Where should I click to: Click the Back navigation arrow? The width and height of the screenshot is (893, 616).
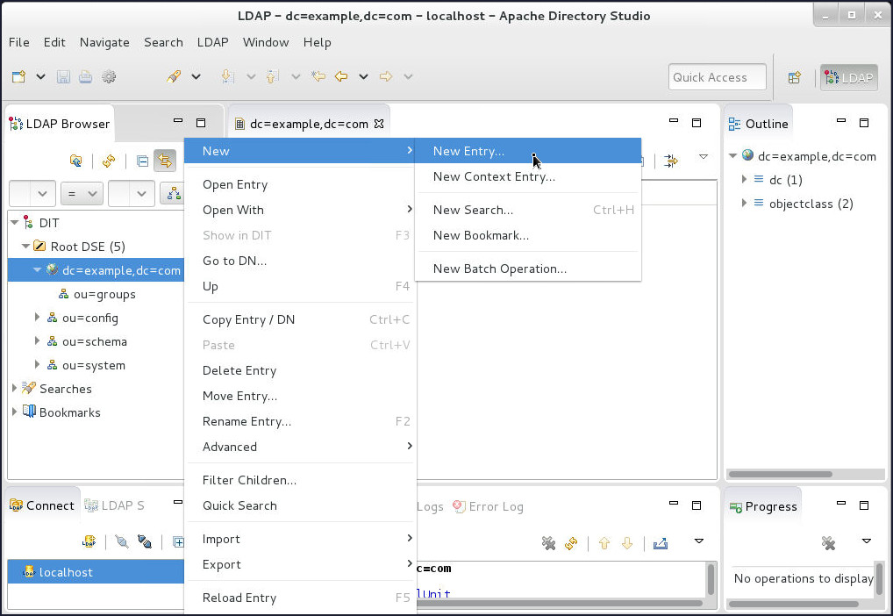pos(341,76)
